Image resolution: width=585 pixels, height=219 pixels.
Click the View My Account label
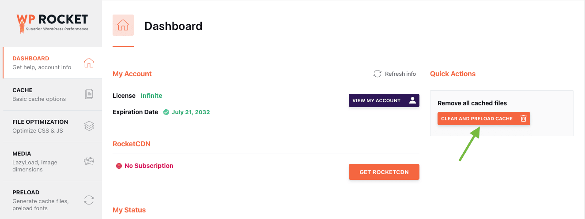tap(376, 100)
